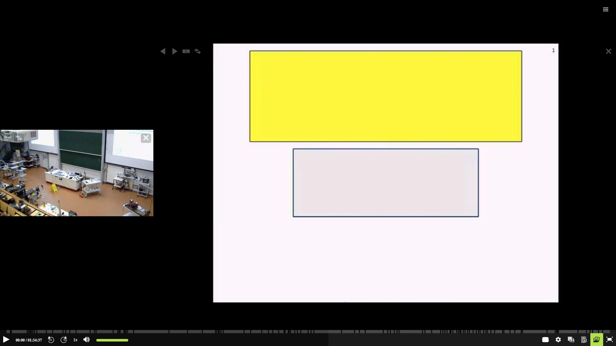Go to the next slide with the right arrow
The height and width of the screenshot is (346, 616).
coord(175,51)
